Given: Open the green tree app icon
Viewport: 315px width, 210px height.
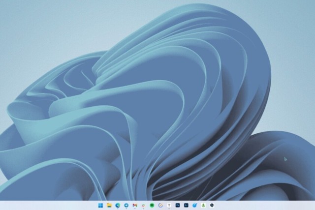Looking at the screenshot, I should (x=203, y=205).
